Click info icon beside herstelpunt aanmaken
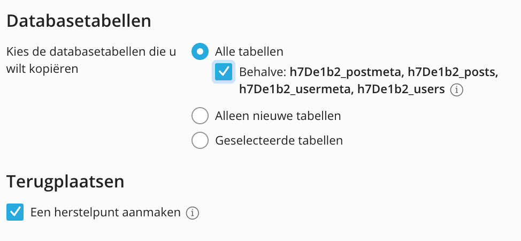The width and height of the screenshot is (521, 241). coord(192,213)
